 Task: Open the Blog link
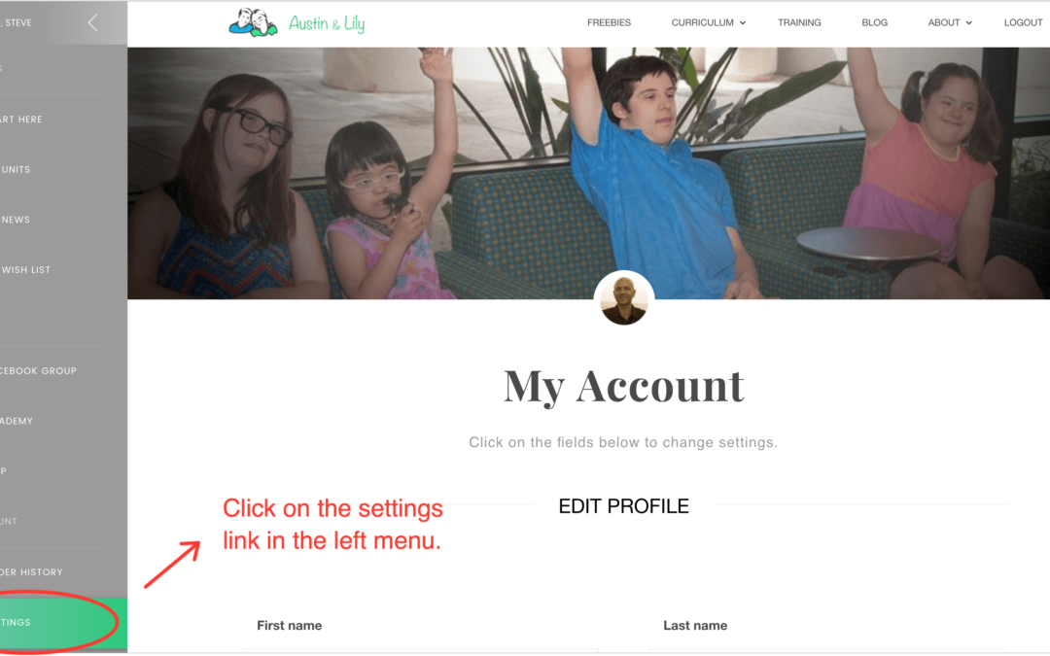875,22
